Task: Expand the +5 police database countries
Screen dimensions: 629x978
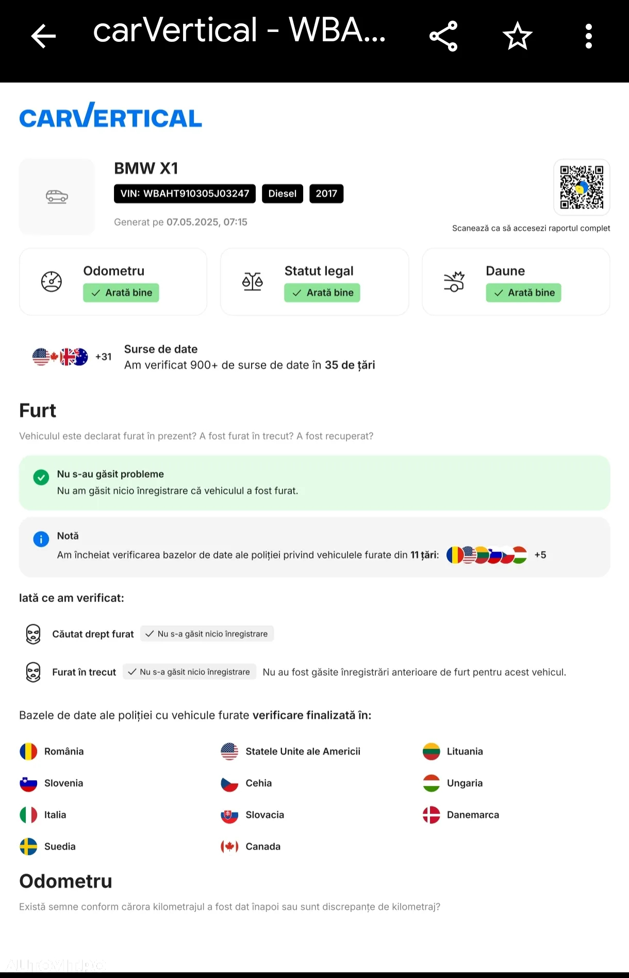Action: tap(540, 555)
